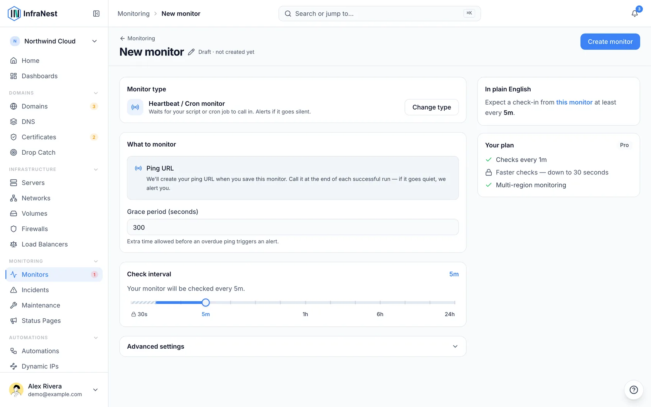The image size is (651, 407).
Task: Click 'this monitor' link
Action: pyautogui.click(x=574, y=102)
